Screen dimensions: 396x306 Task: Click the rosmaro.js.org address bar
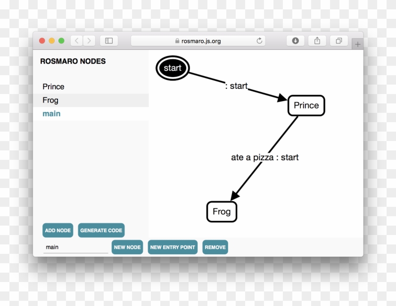pyautogui.click(x=198, y=41)
